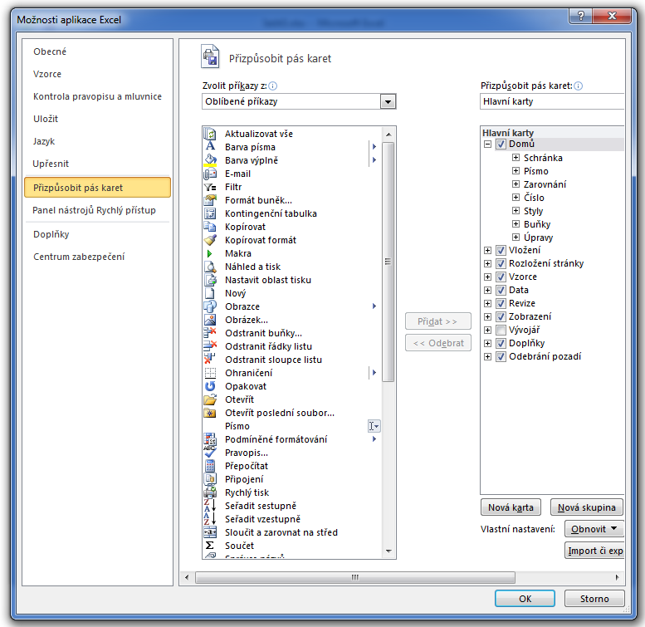The height and width of the screenshot is (627, 645).
Task: Uncheck the Zobrazení tab checkbox
Action: coord(501,316)
